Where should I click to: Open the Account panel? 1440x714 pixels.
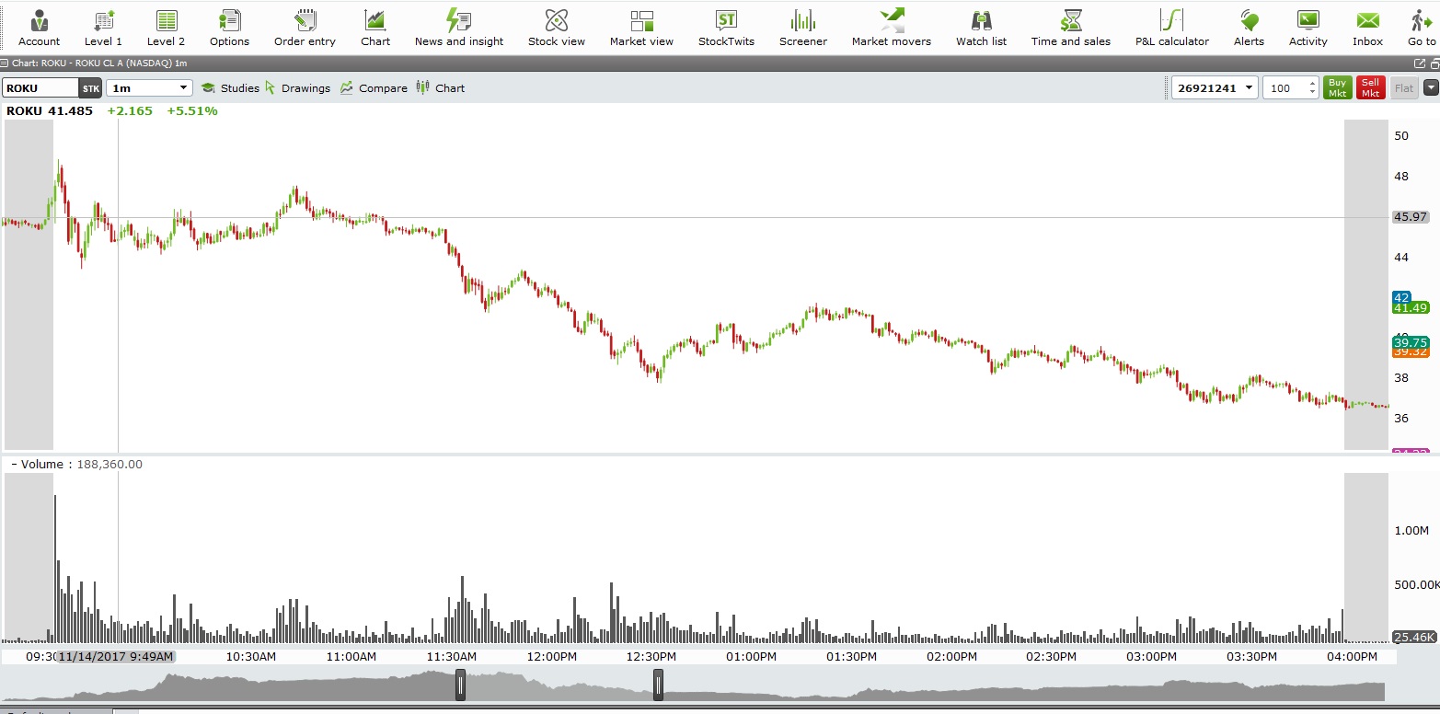tap(39, 28)
